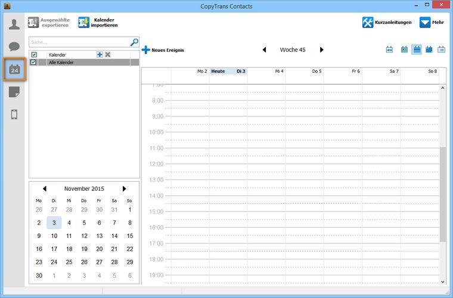Screen dimensions: 453x298
Task: Show the next month after November 2015
Action: point(124,188)
